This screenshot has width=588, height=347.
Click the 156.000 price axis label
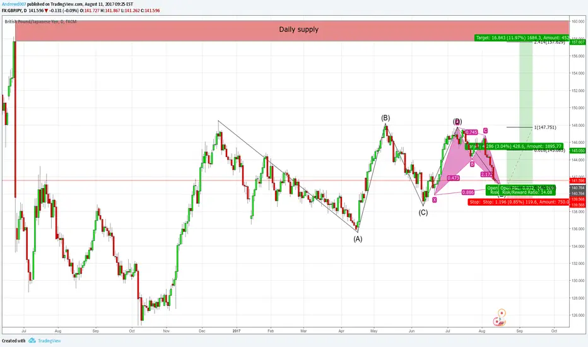tap(578, 56)
